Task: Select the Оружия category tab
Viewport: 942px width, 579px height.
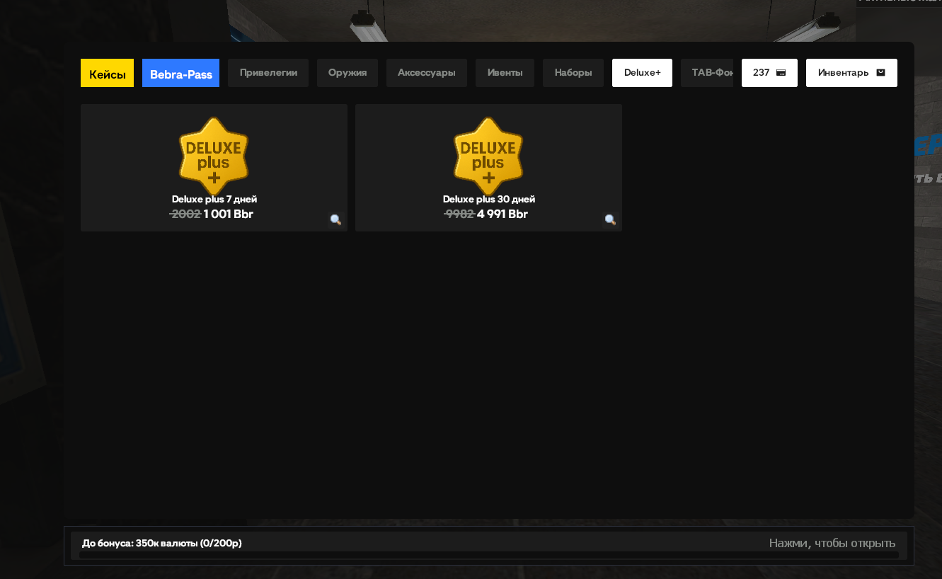Action: (x=347, y=73)
